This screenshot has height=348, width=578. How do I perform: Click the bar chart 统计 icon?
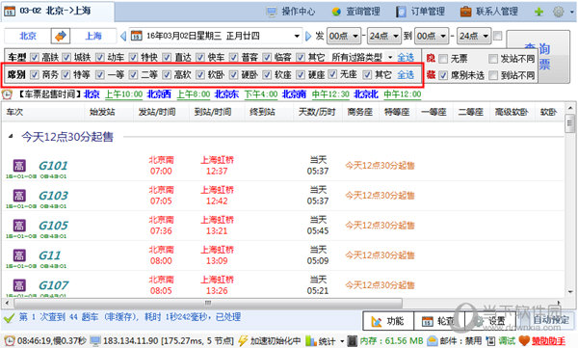tap(311, 340)
